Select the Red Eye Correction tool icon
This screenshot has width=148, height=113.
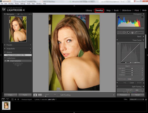click(x=128, y=32)
